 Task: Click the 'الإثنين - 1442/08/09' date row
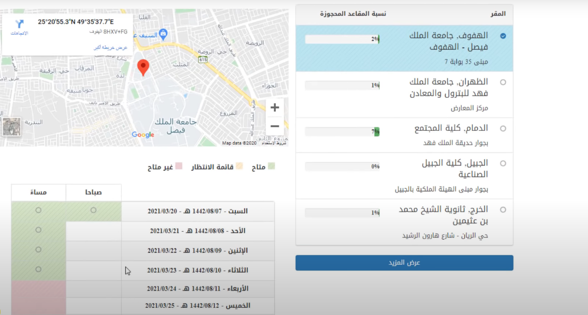click(x=198, y=250)
